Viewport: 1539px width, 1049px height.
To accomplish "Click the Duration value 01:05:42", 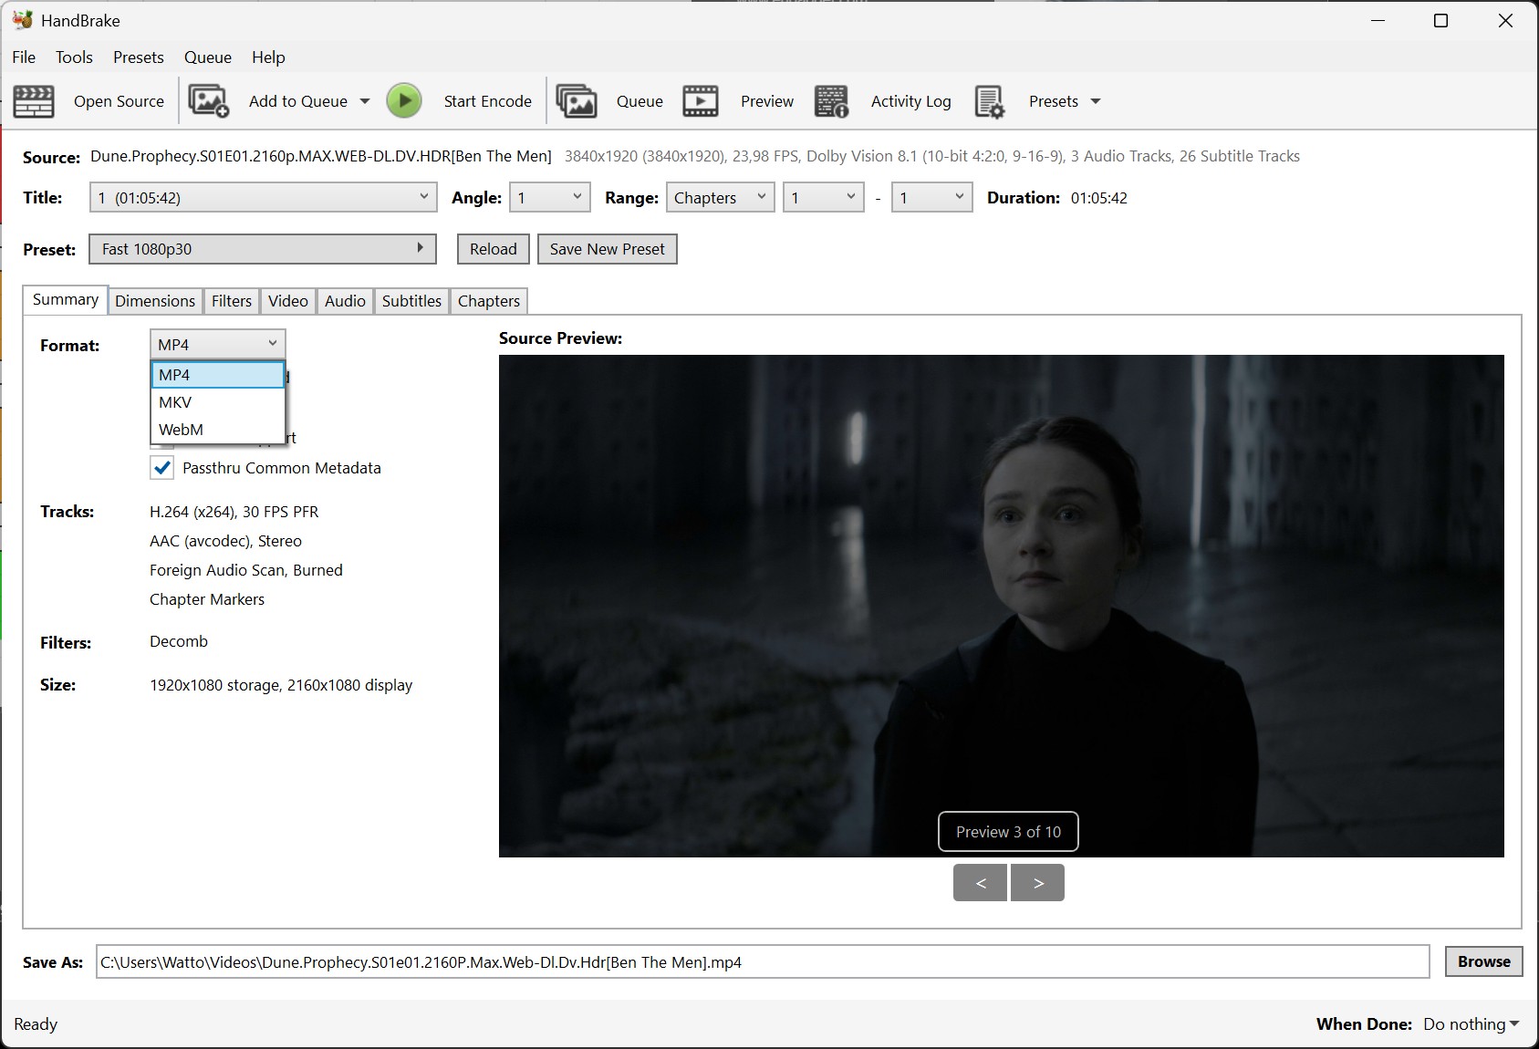I will [1099, 198].
